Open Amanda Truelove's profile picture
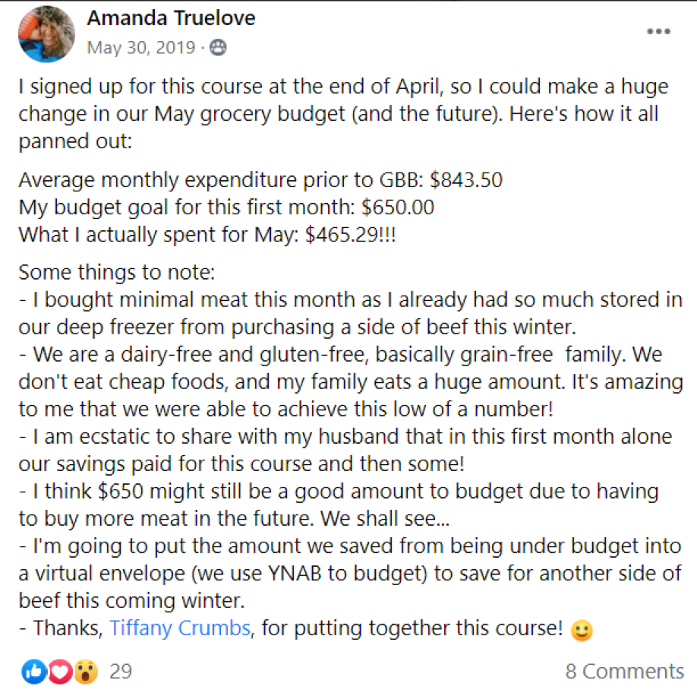This screenshot has width=697, height=696. click(x=48, y=33)
